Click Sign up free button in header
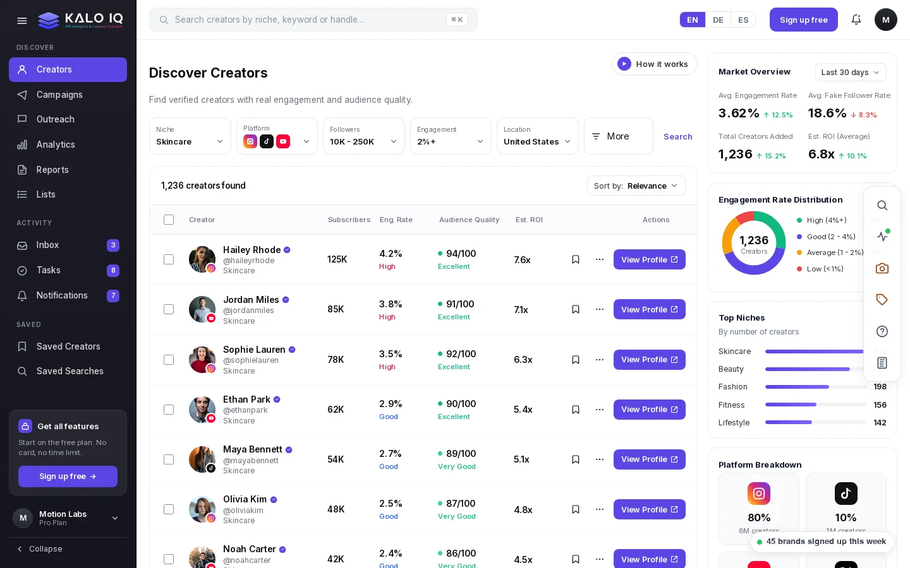 pyautogui.click(x=804, y=20)
